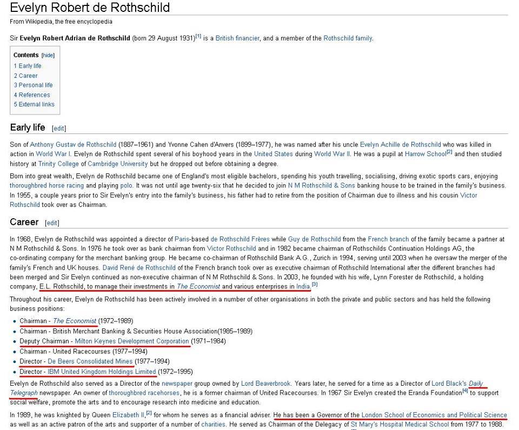Open References contents entry

[x=32, y=95]
